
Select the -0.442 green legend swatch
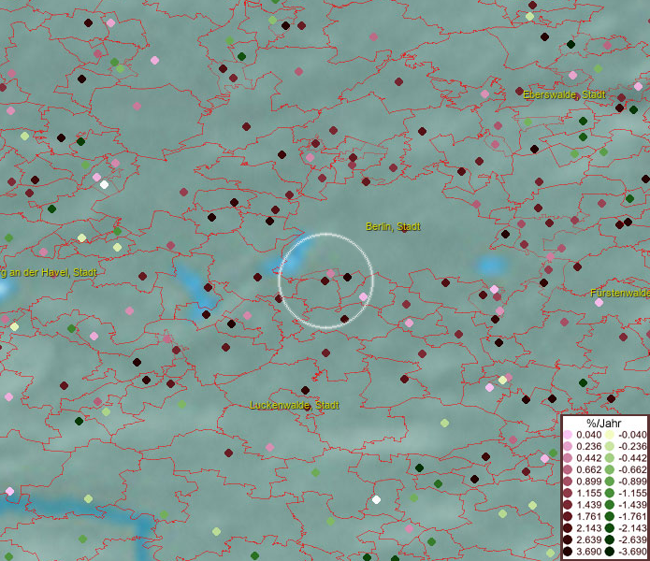click(x=610, y=458)
